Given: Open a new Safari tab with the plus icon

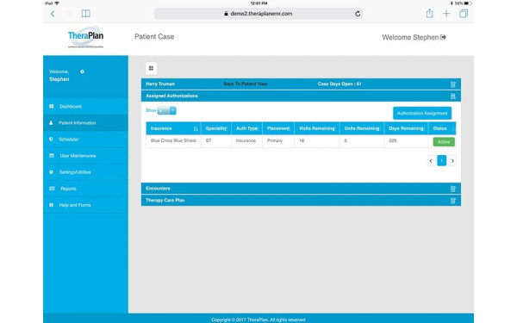Looking at the screenshot, I should point(446,14).
